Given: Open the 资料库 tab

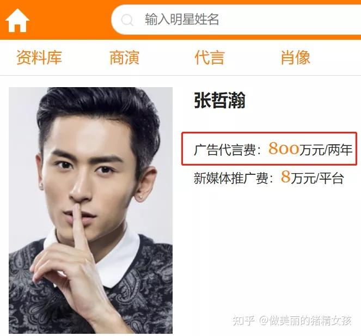Looking at the screenshot, I should click(39, 57).
